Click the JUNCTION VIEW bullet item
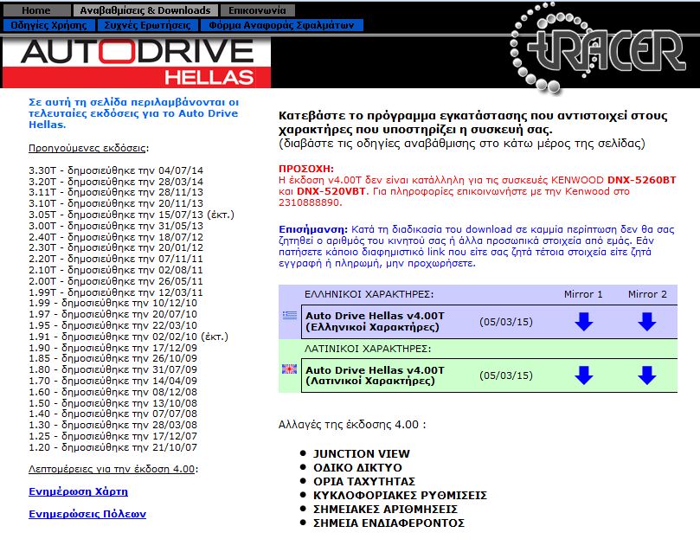Screen dimensions: 700x539 (362, 453)
